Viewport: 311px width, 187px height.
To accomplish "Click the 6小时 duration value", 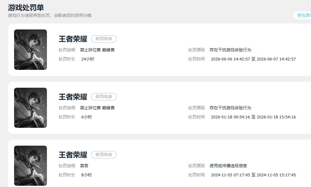I will coord(87,117).
